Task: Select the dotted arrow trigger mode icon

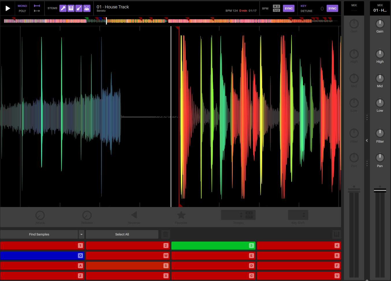Action: click(37, 11)
